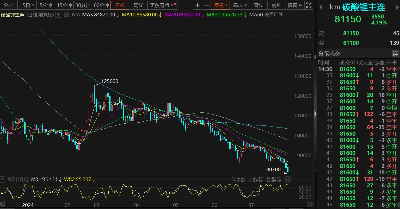Click the 分笔成交 panel header

pos(329,54)
